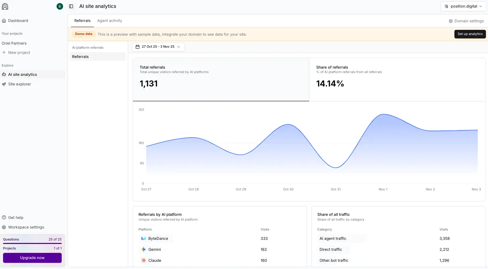Click the Set up analytics button

click(470, 34)
